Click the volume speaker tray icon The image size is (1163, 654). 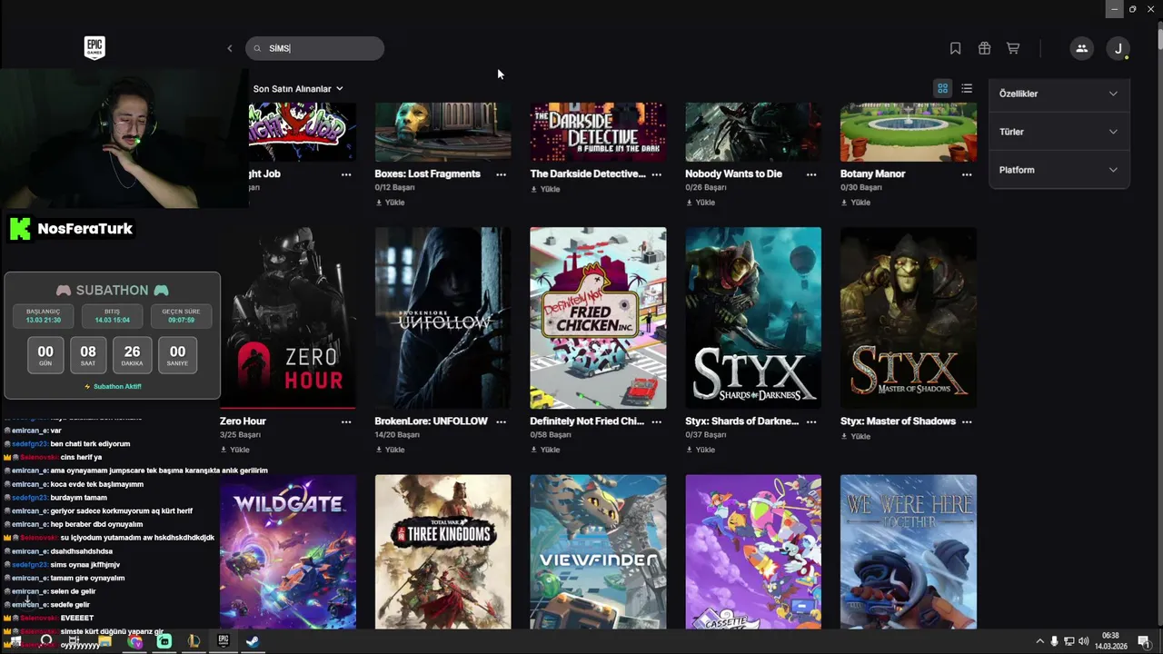(1084, 641)
